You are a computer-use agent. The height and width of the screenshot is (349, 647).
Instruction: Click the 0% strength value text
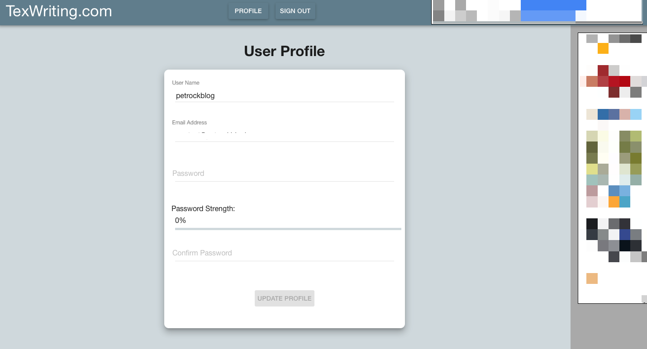[181, 221]
